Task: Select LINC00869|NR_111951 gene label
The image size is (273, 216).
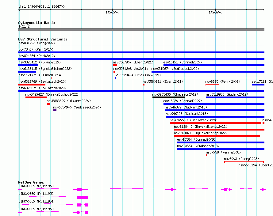Action: tap(36, 201)
